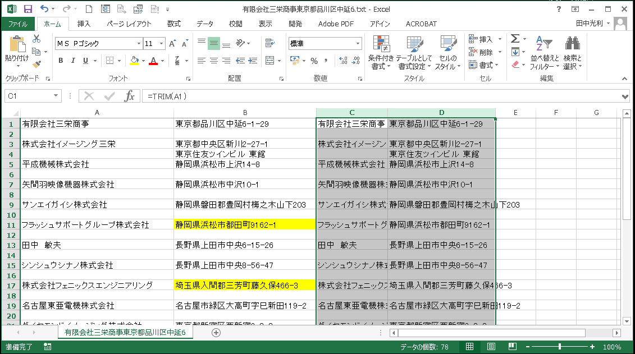Open the fill color dropdown arrow
The width and height of the screenshot is (635, 354).
143,61
